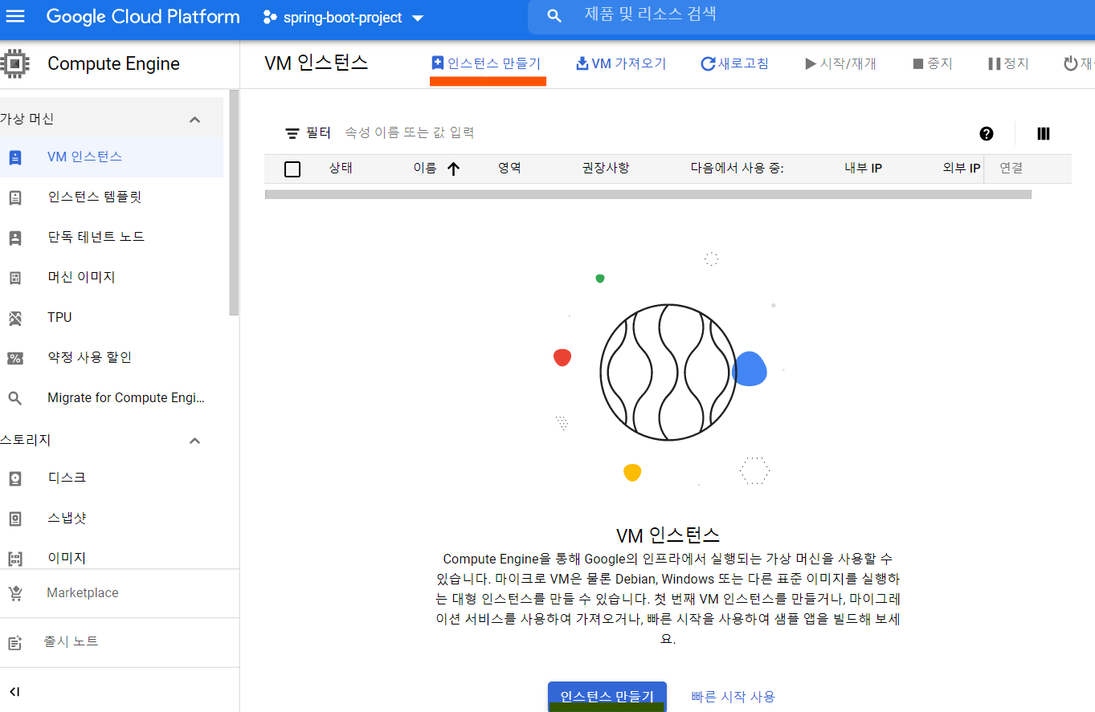The height and width of the screenshot is (712, 1095).
Task: Click the 출시 노트 notes icon
Action: tap(14, 642)
